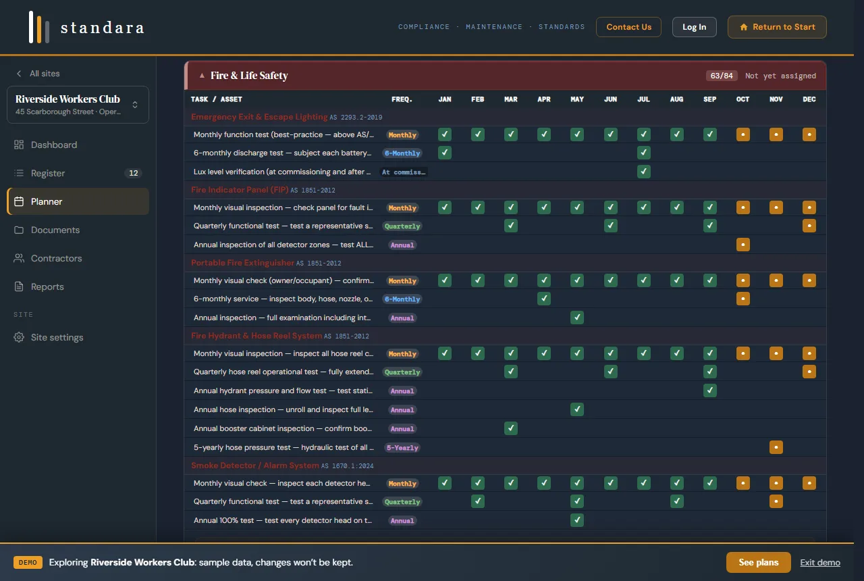Click the Contractors people icon
The height and width of the screenshot is (581, 864).
[x=19, y=258]
